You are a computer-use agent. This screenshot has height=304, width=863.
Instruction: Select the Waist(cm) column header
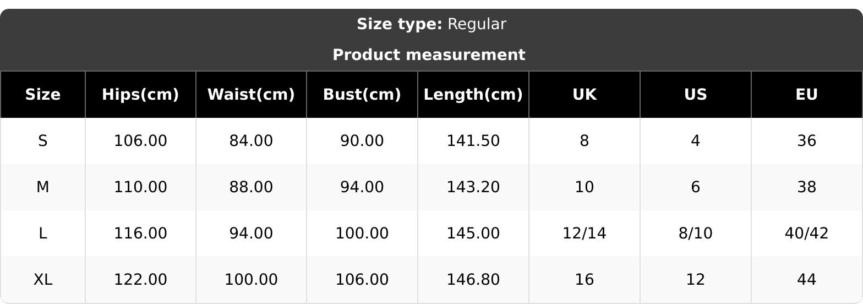(x=251, y=95)
